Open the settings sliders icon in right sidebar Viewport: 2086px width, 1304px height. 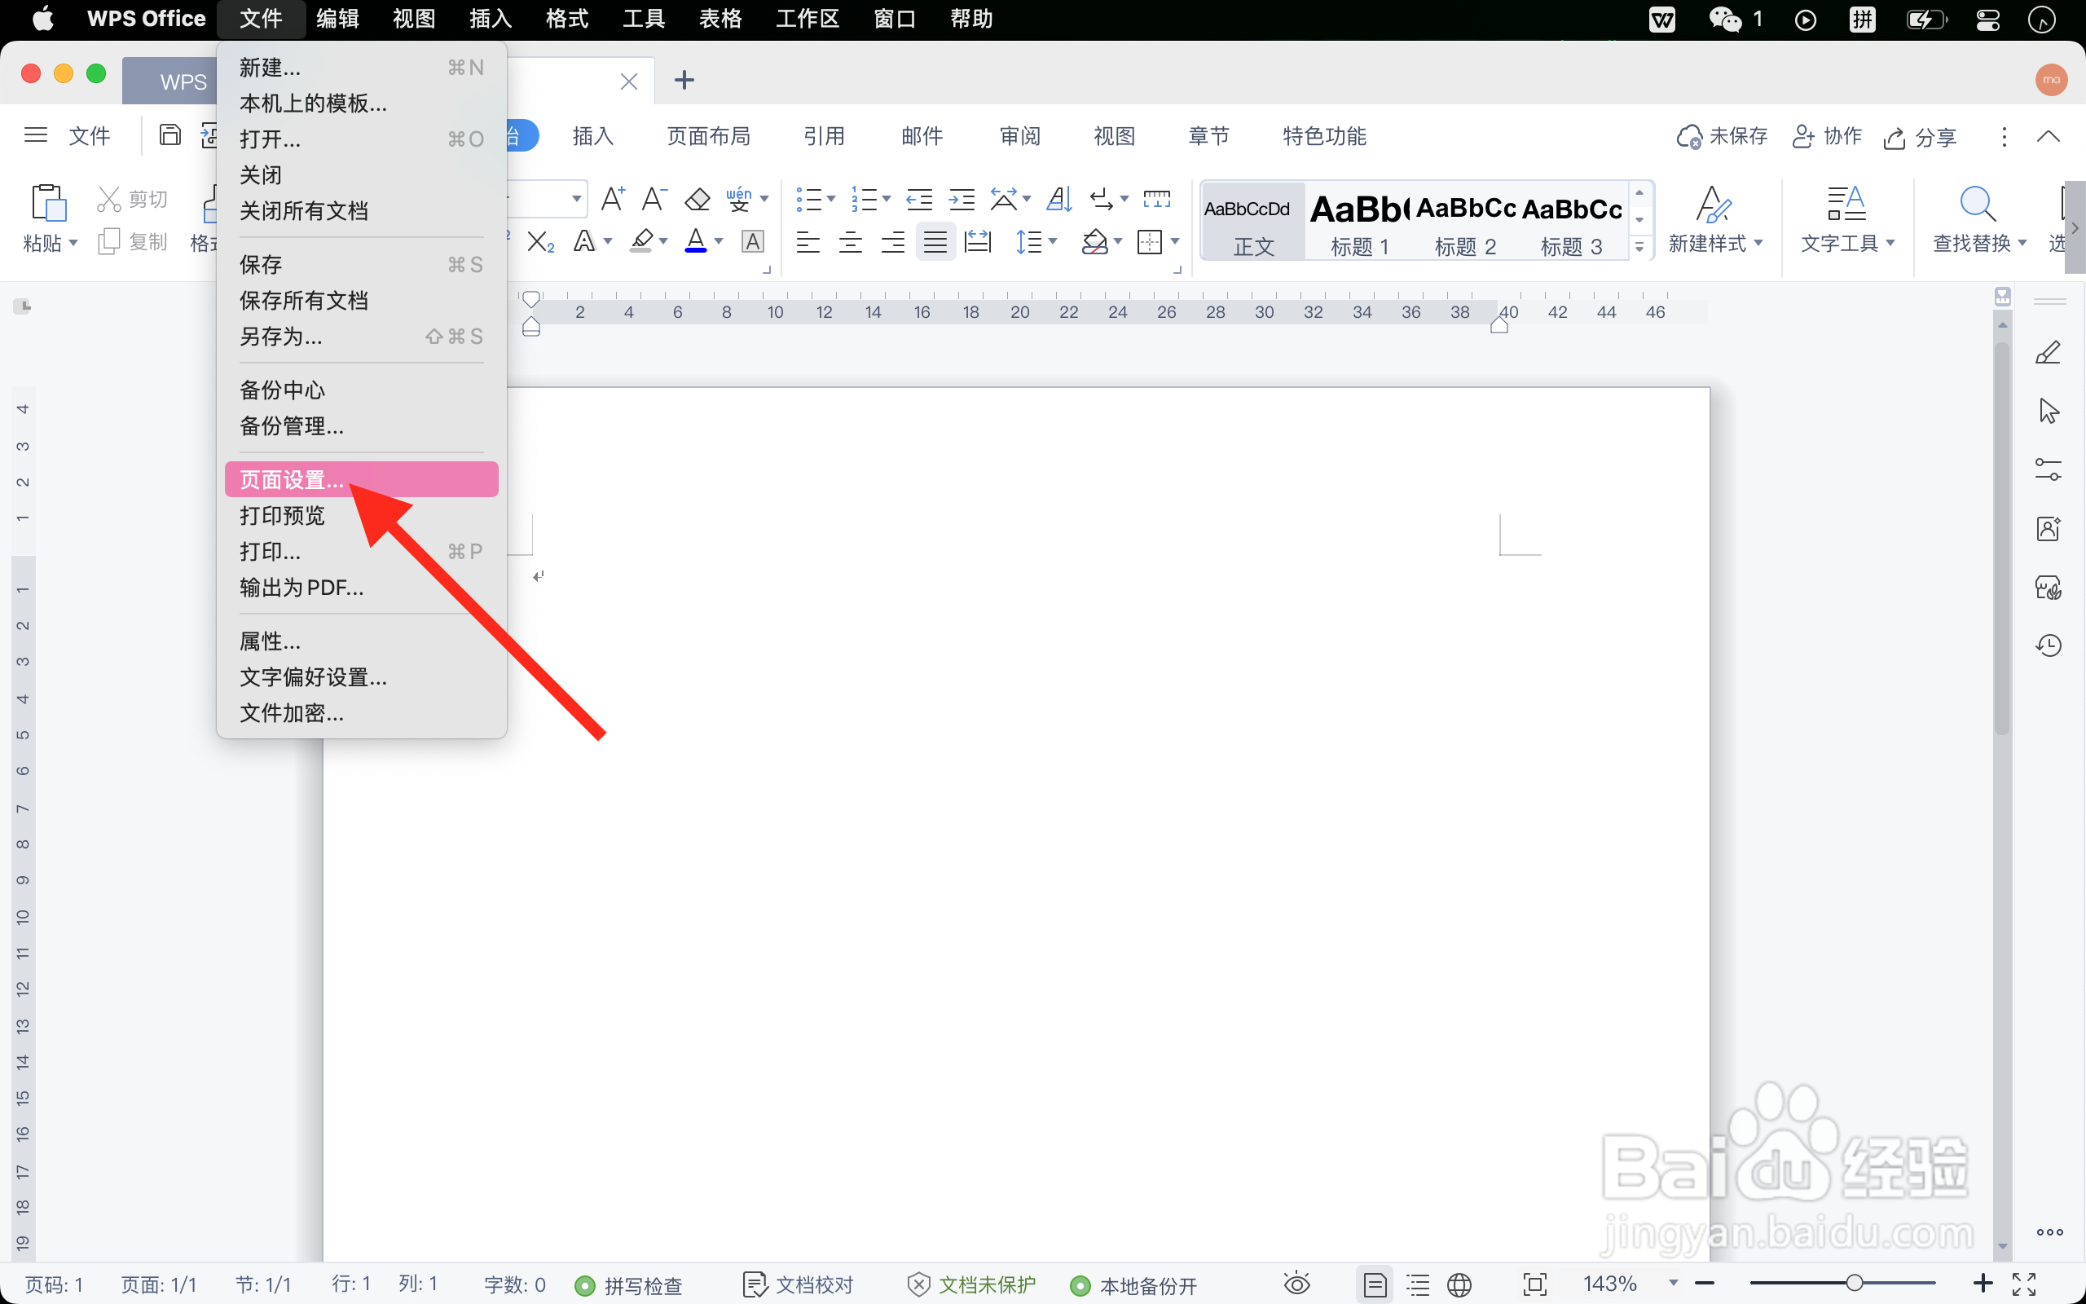pyautogui.click(x=2048, y=470)
